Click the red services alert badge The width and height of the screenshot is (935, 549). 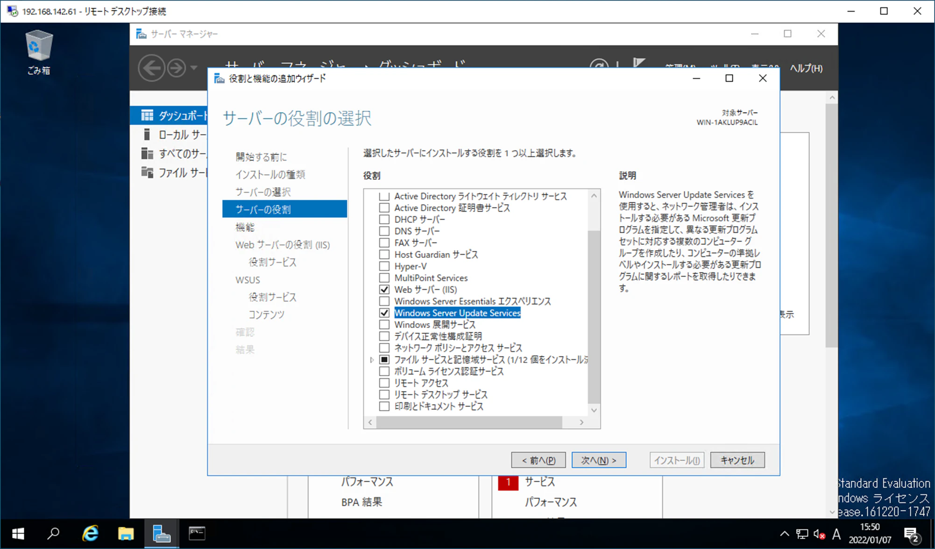click(x=508, y=482)
